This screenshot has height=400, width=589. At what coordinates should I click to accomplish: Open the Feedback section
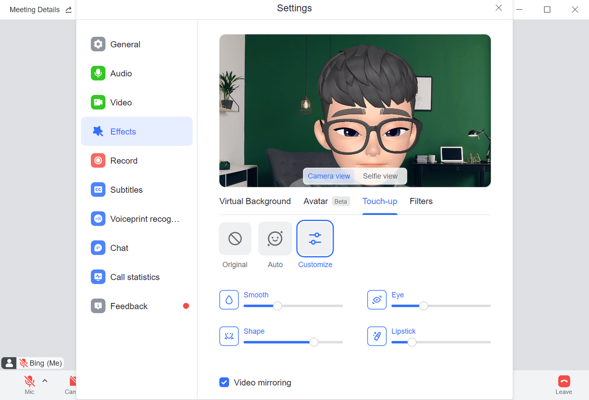click(128, 306)
